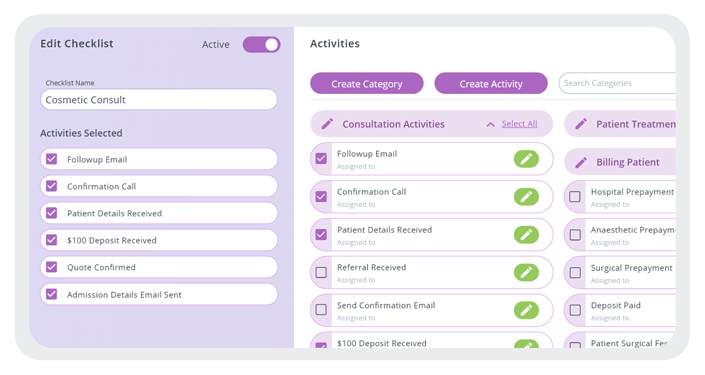Viewport: 705px width, 375px height.
Task: Edit the Referral Received activity
Action: point(527,272)
